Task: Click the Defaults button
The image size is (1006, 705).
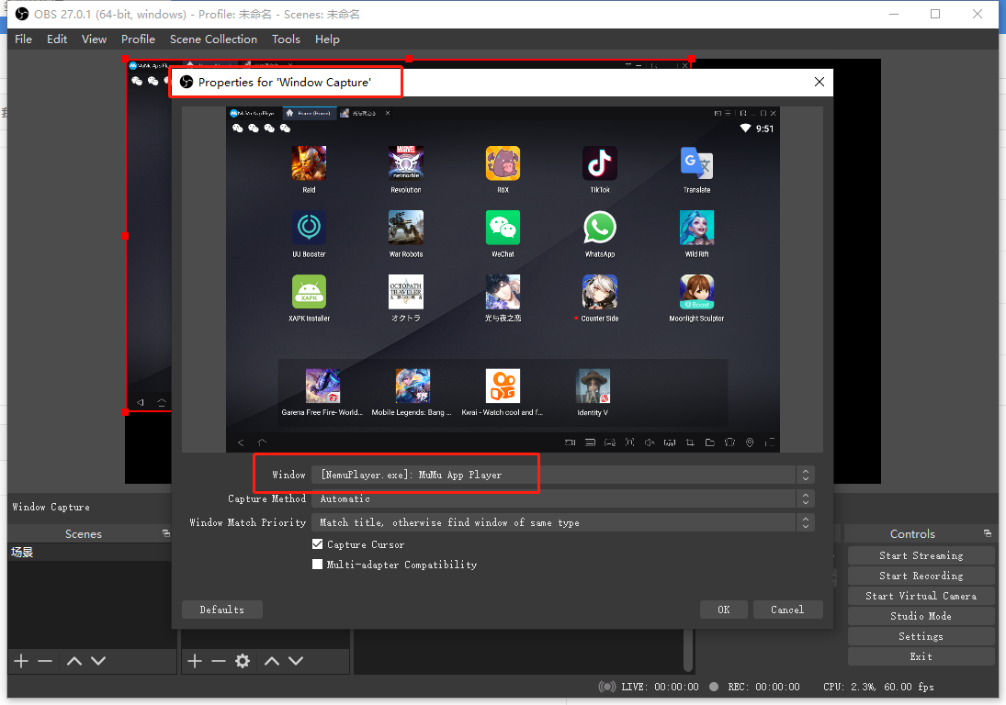Action: coord(222,610)
